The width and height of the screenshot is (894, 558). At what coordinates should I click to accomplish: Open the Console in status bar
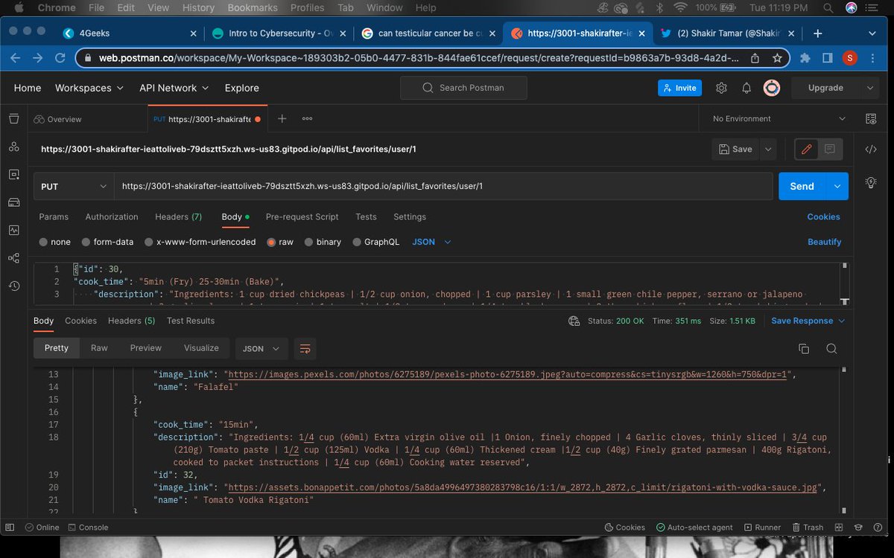88,527
